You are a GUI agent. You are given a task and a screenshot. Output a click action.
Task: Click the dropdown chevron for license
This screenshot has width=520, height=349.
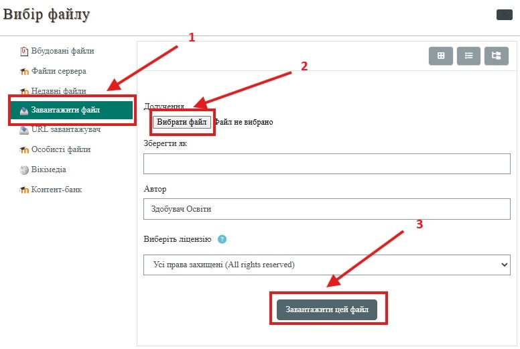[x=505, y=265]
